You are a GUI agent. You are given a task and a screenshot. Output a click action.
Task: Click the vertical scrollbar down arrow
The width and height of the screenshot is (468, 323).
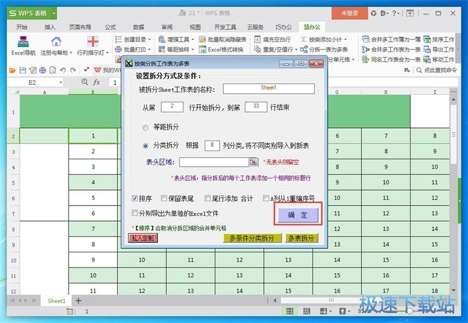(x=454, y=290)
